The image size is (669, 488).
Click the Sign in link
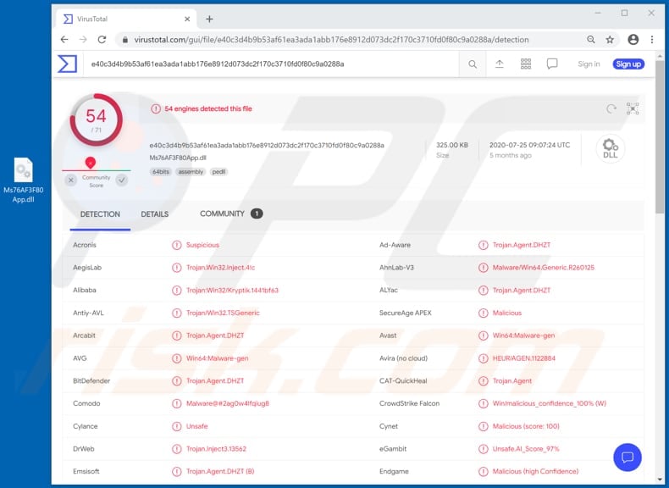589,64
